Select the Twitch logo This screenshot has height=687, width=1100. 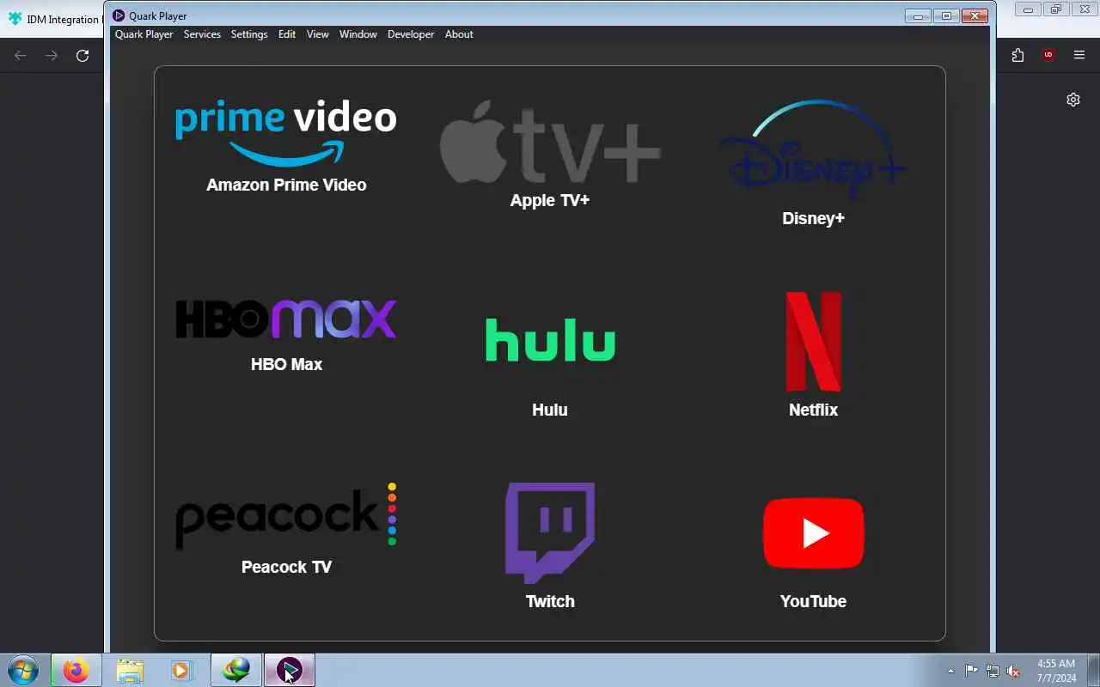(550, 533)
